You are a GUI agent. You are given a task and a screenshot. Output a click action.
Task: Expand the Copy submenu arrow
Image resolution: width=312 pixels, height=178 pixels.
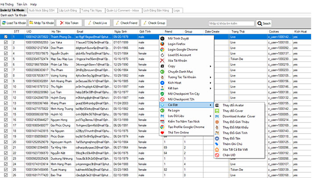(x=210, y=66)
